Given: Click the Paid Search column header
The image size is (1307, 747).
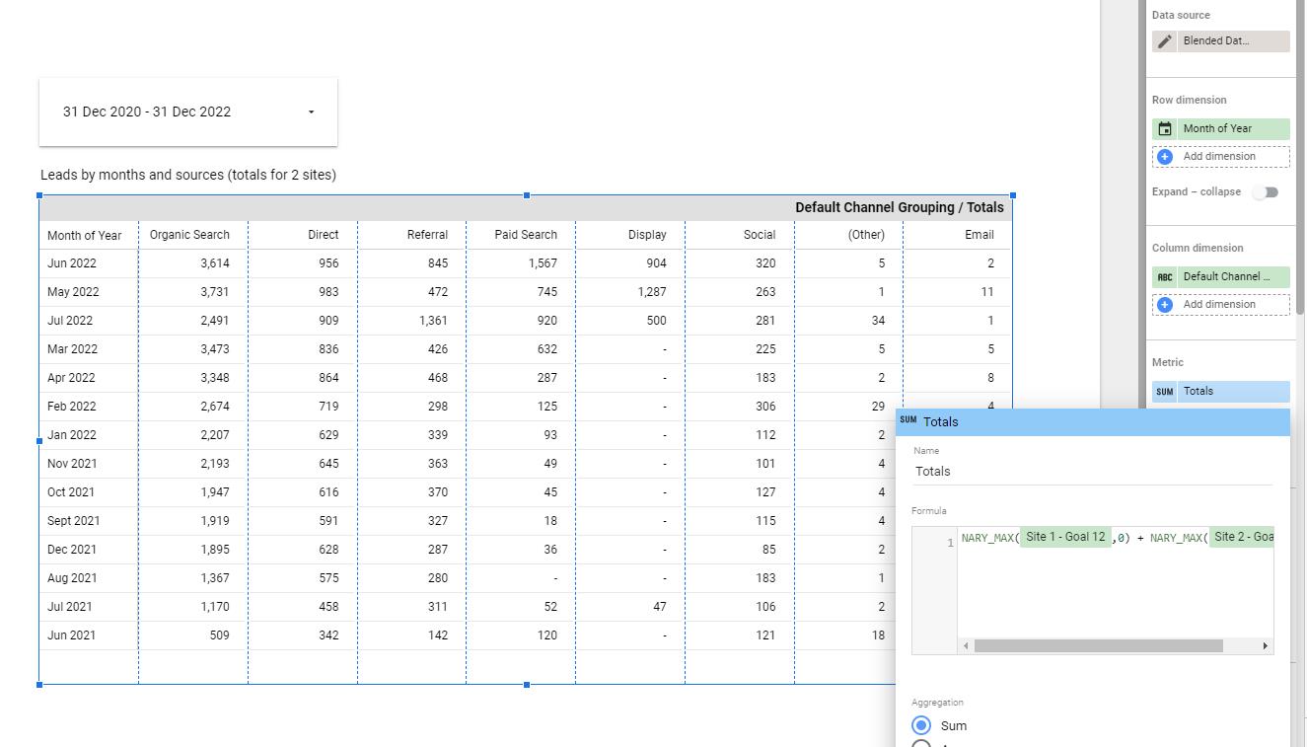Looking at the screenshot, I should 526,235.
